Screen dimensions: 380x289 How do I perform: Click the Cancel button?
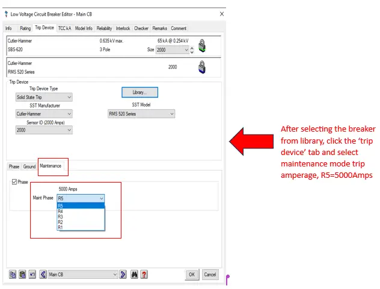point(210,275)
